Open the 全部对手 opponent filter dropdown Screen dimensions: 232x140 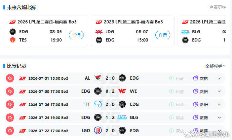[215, 66]
